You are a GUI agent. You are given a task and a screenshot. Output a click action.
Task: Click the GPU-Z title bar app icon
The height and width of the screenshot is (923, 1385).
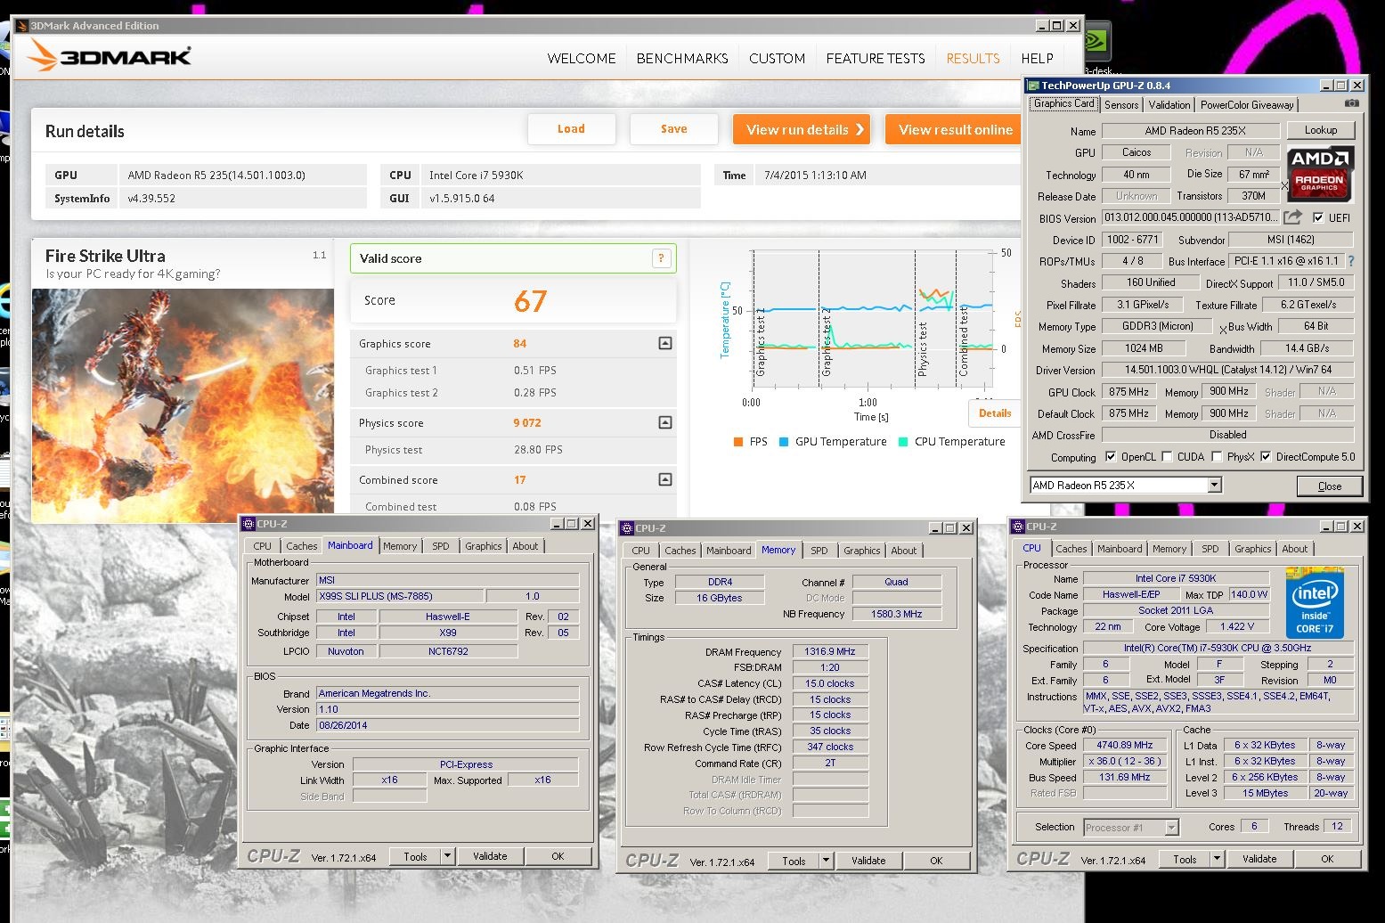pos(1033,86)
